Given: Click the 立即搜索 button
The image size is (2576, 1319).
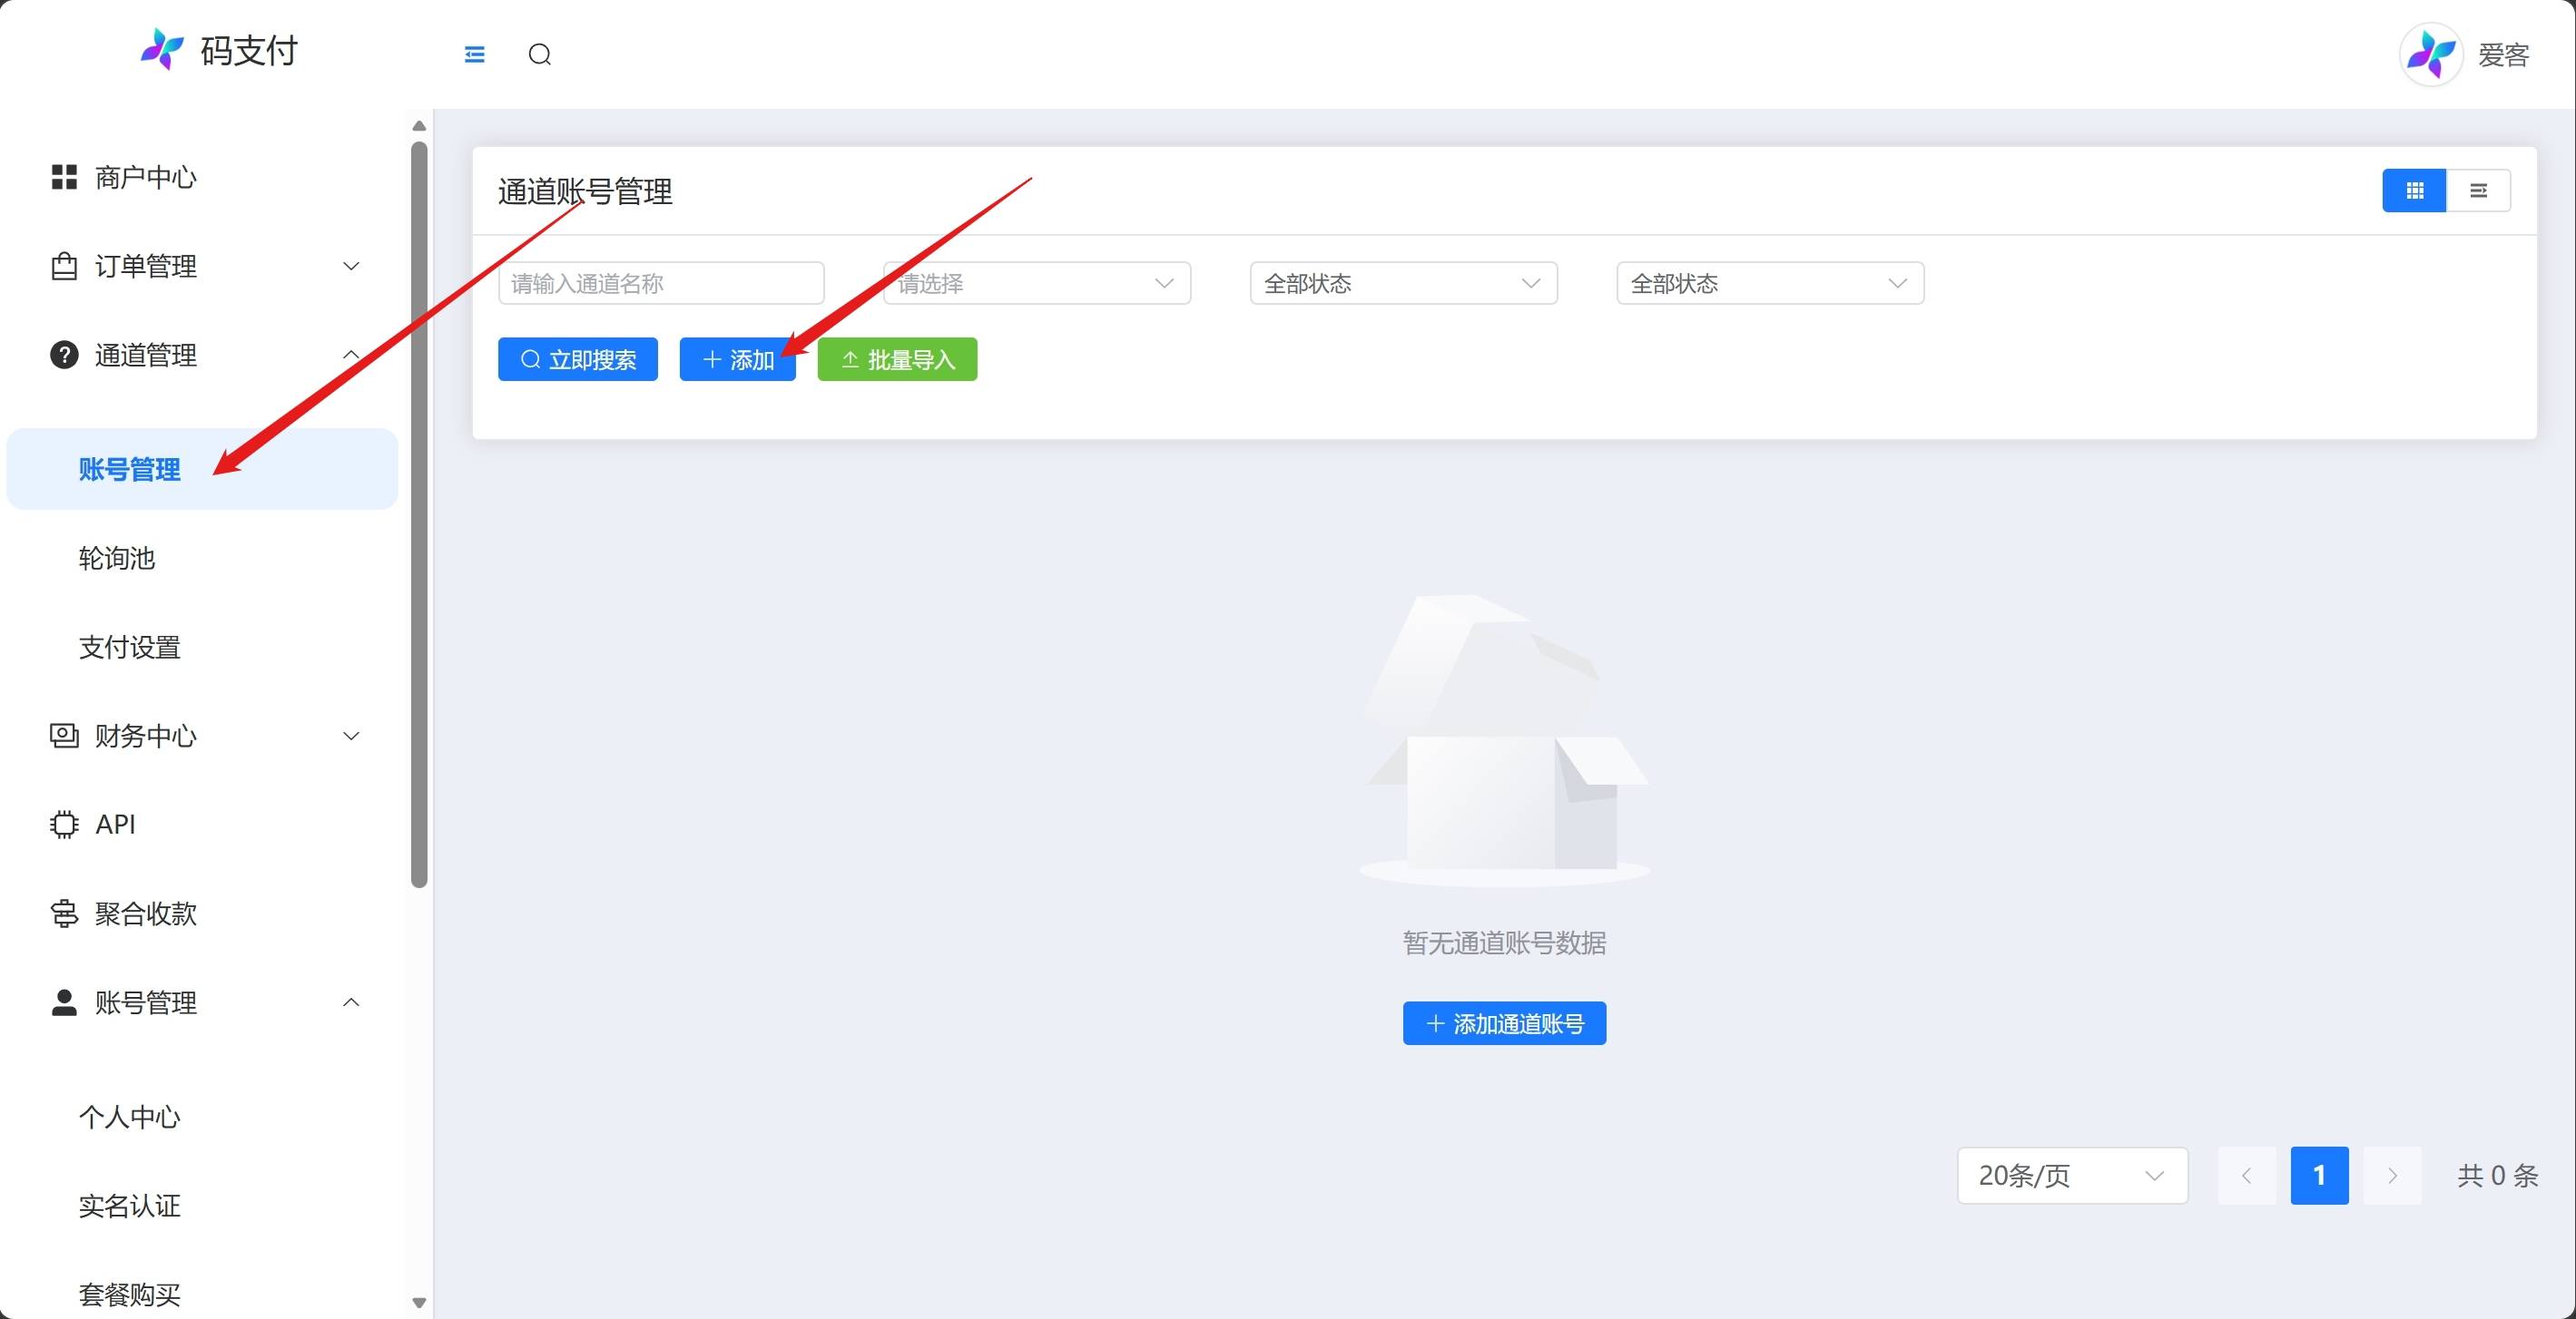Looking at the screenshot, I should (578, 358).
